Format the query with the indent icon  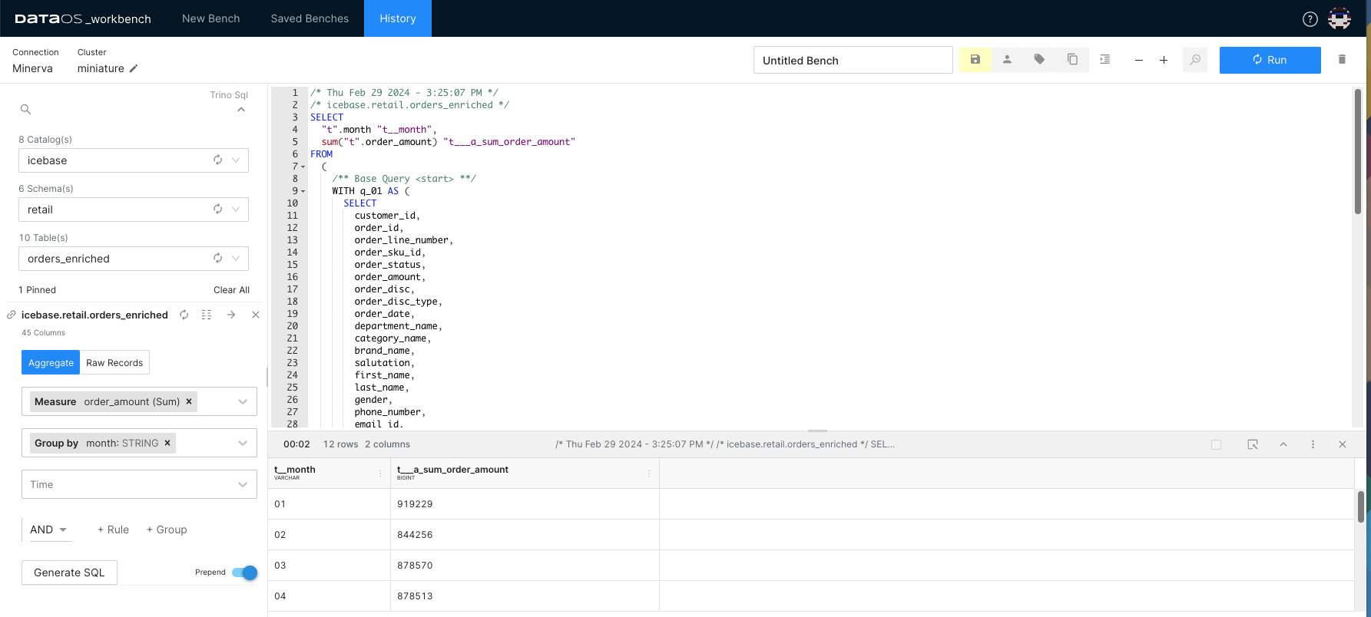tap(1104, 60)
